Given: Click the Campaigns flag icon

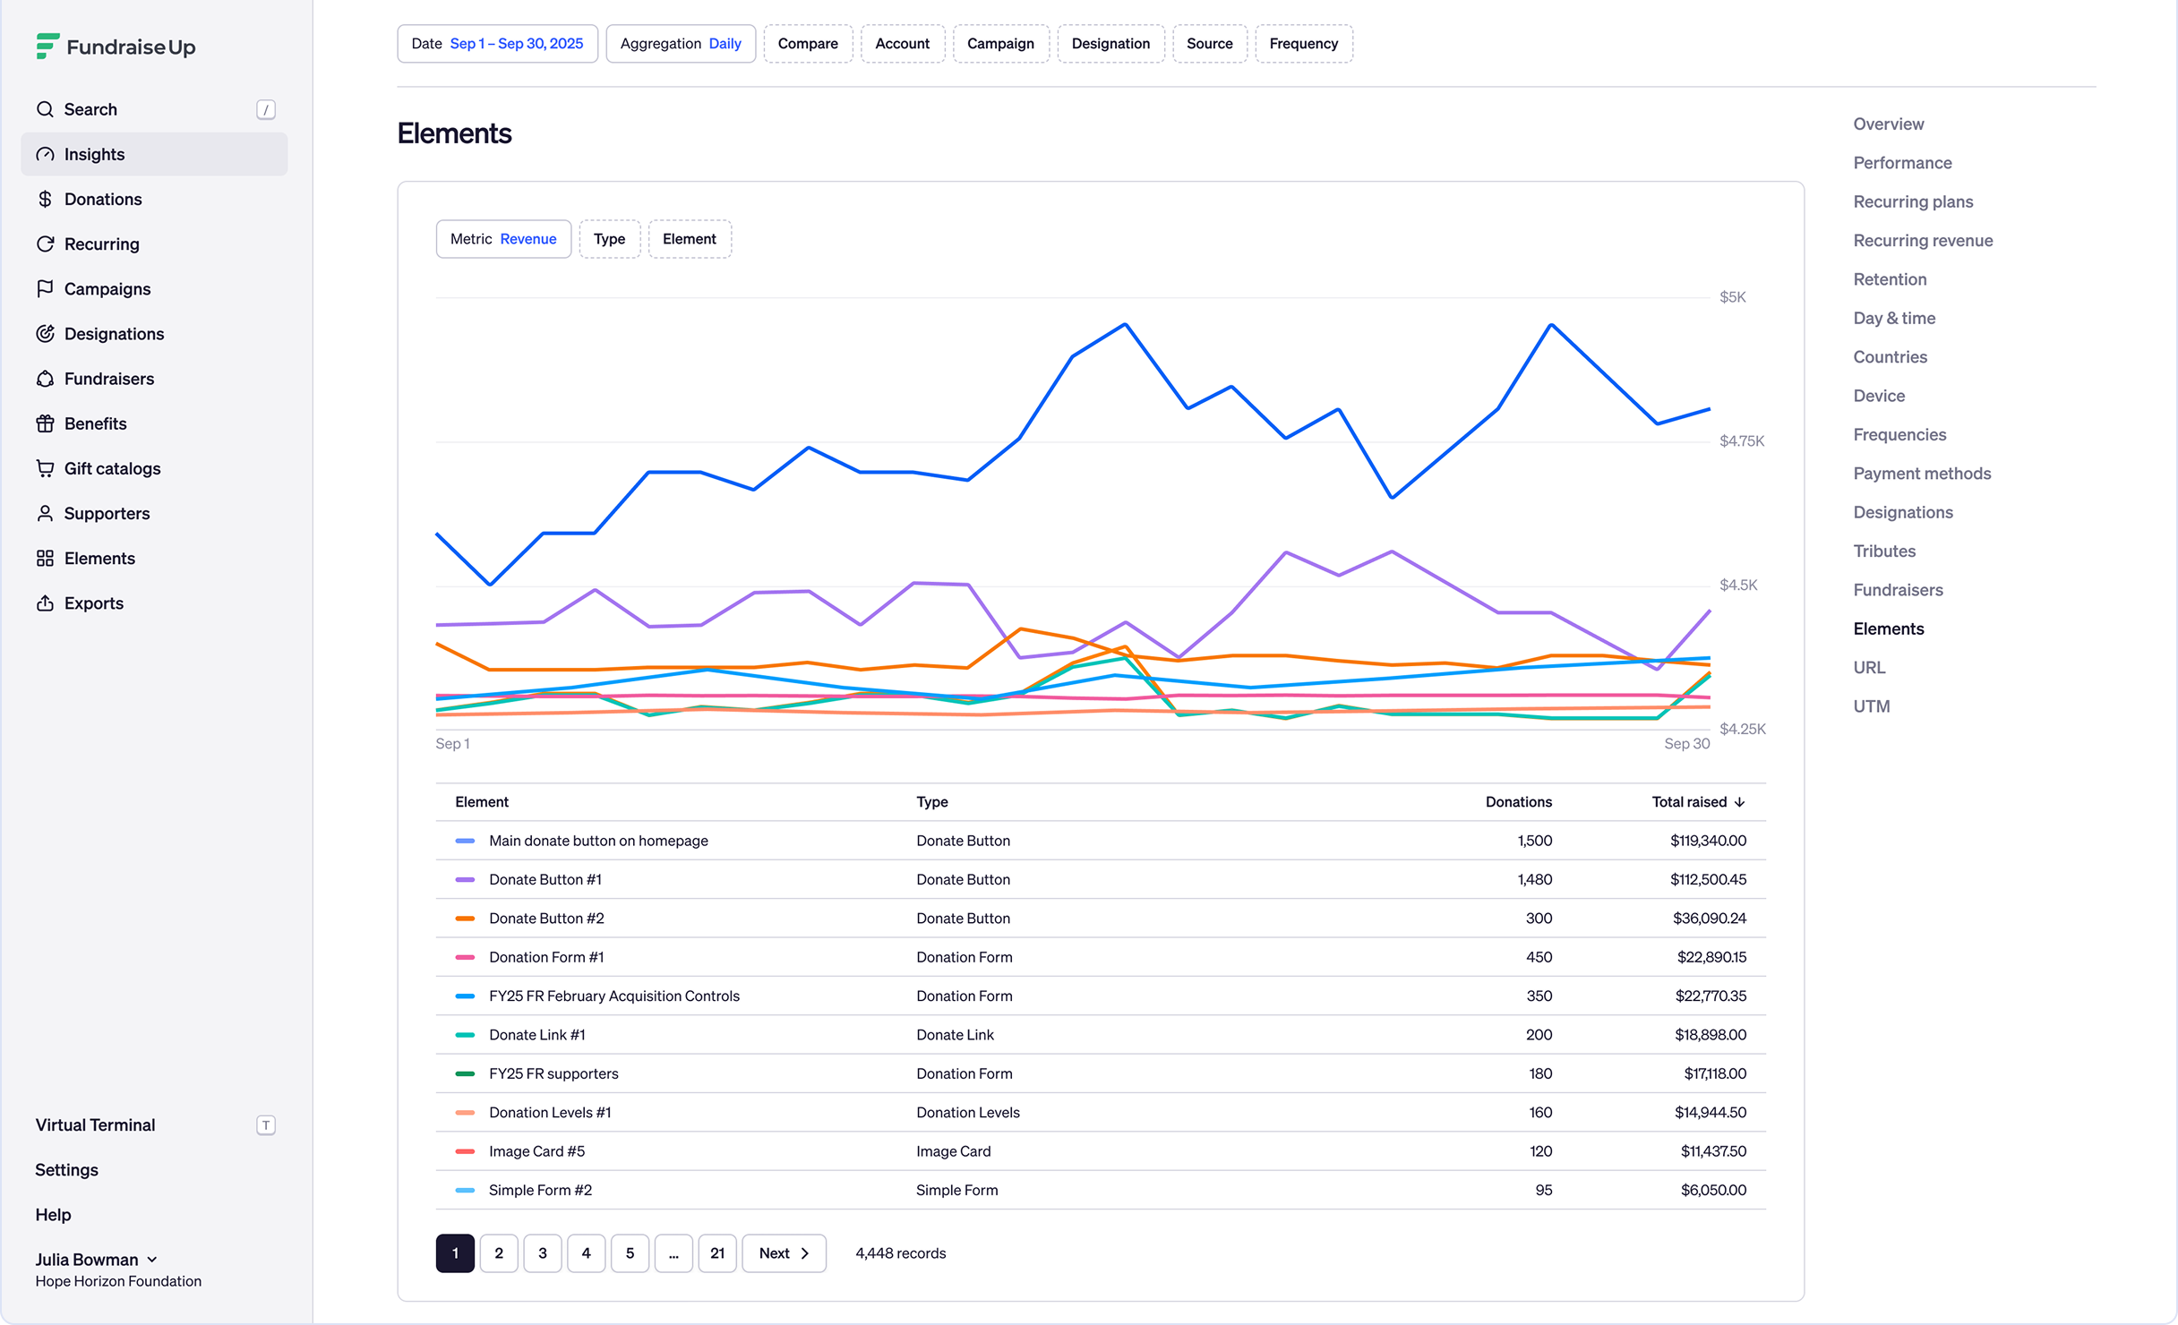Looking at the screenshot, I should (x=45, y=288).
